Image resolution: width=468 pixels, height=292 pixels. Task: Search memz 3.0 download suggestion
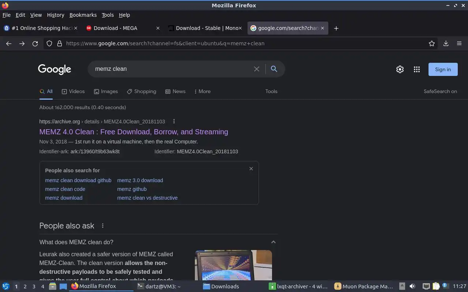click(x=140, y=180)
